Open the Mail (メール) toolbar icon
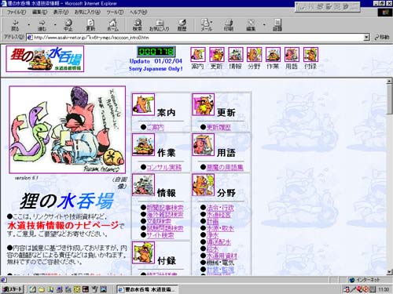Viewport: 393px width, 294px height. [x=206, y=25]
